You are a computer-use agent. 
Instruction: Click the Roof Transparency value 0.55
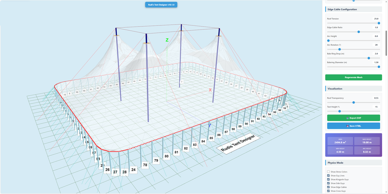pos(376,98)
